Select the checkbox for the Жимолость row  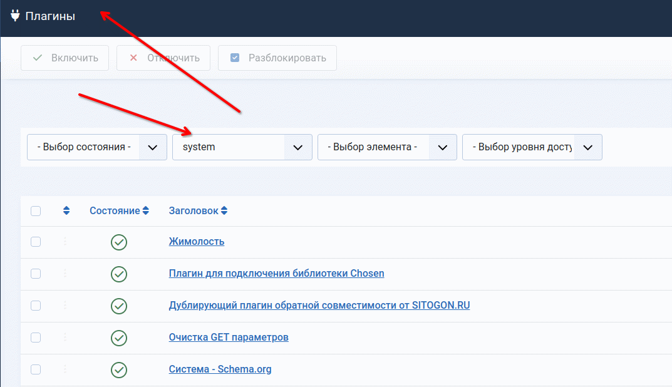pyautogui.click(x=36, y=242)
